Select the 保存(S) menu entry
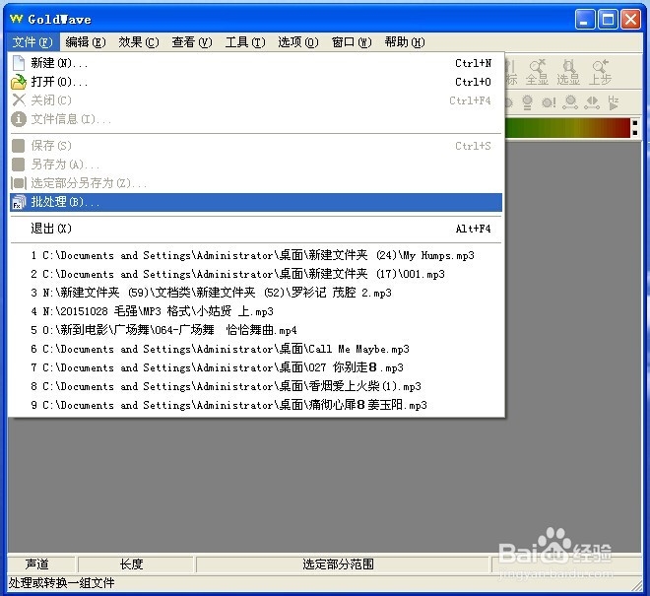650x596 pixels. 256,146
